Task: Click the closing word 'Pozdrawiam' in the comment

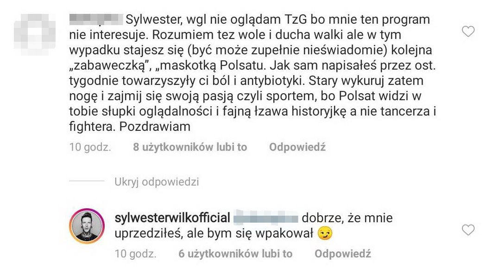Action: point(155,127)
